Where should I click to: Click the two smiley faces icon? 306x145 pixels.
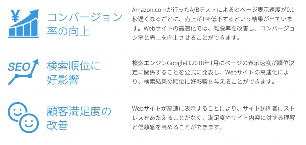(x=23, y=117)
